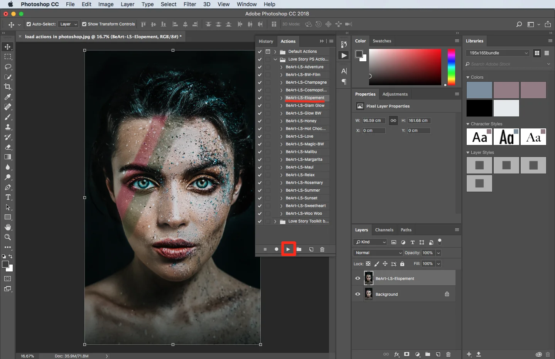Select the Eraser tool
This screenshot has width=555, height=359.
tap(8, 147)
